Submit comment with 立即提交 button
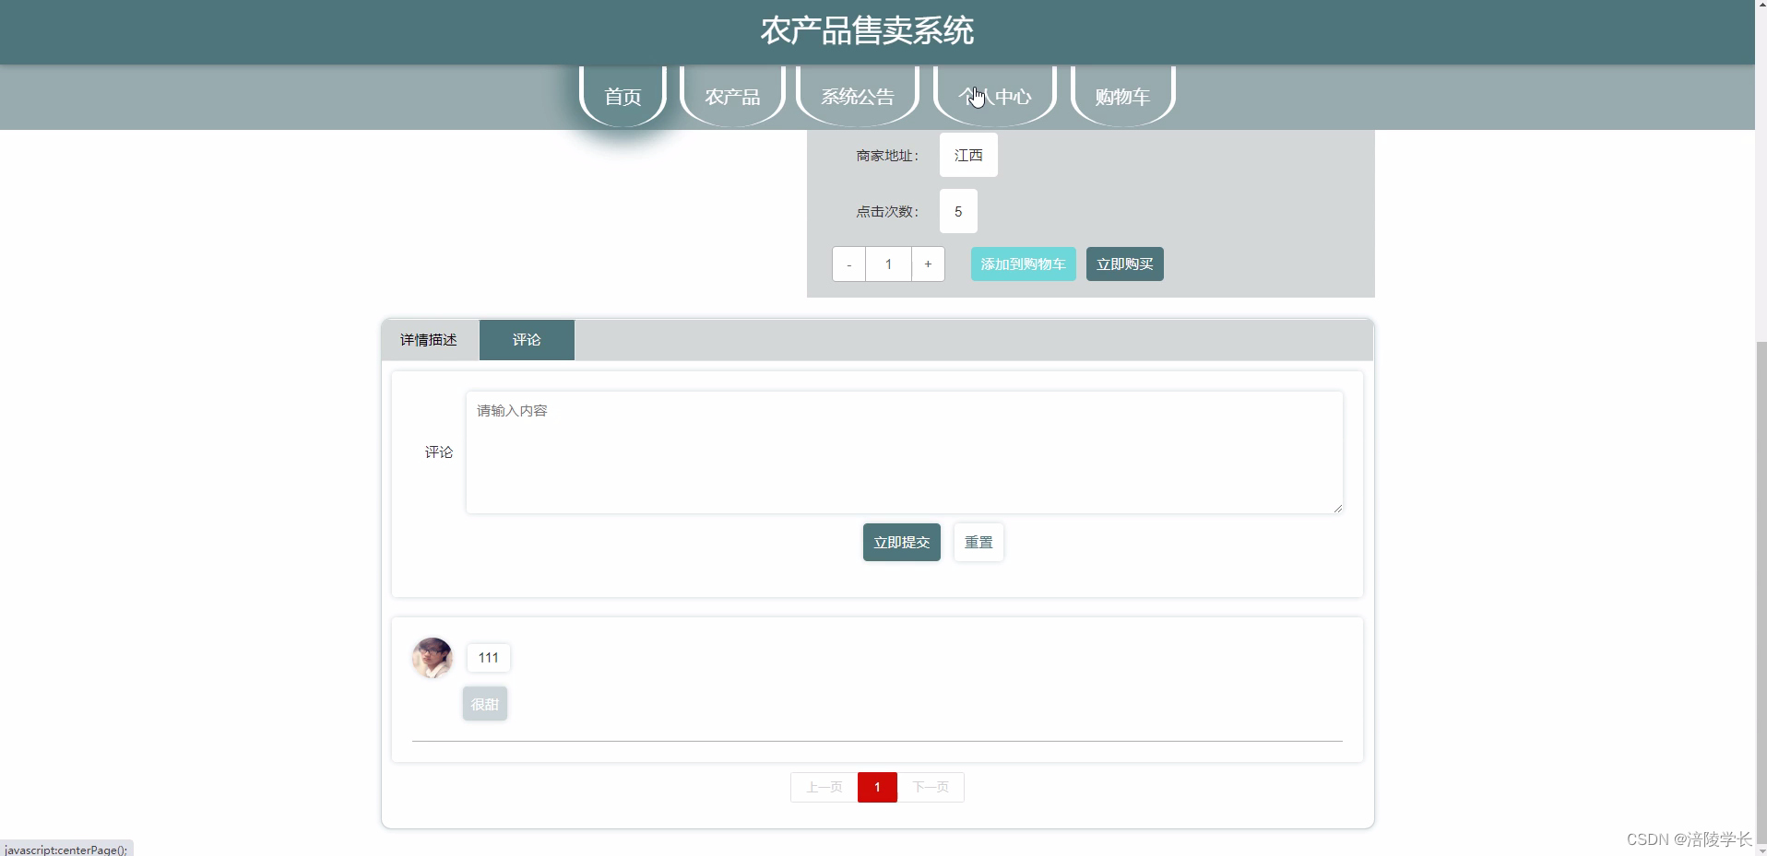The image size is (1767, 856). 900,542
